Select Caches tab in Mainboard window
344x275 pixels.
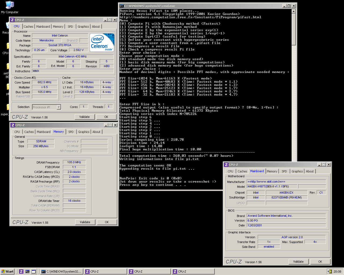[242, 171]
